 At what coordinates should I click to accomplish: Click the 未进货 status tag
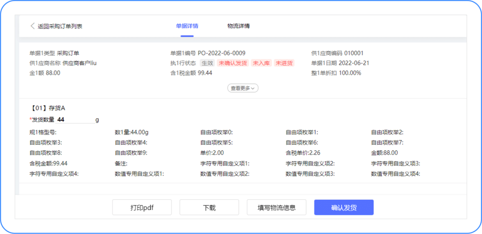pos(284,63)
